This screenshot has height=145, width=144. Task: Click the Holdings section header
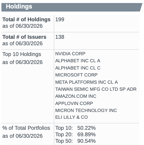coord(19,6)
